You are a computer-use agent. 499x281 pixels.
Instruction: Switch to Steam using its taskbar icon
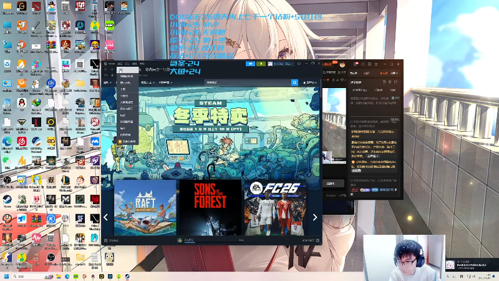[x=127, y=276]
